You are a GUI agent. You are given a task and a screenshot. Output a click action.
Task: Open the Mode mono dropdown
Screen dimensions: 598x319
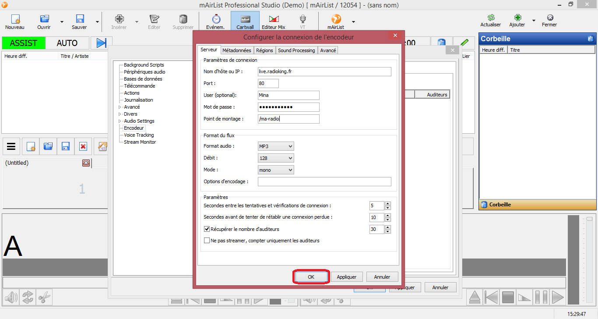[x=276, y=170]
